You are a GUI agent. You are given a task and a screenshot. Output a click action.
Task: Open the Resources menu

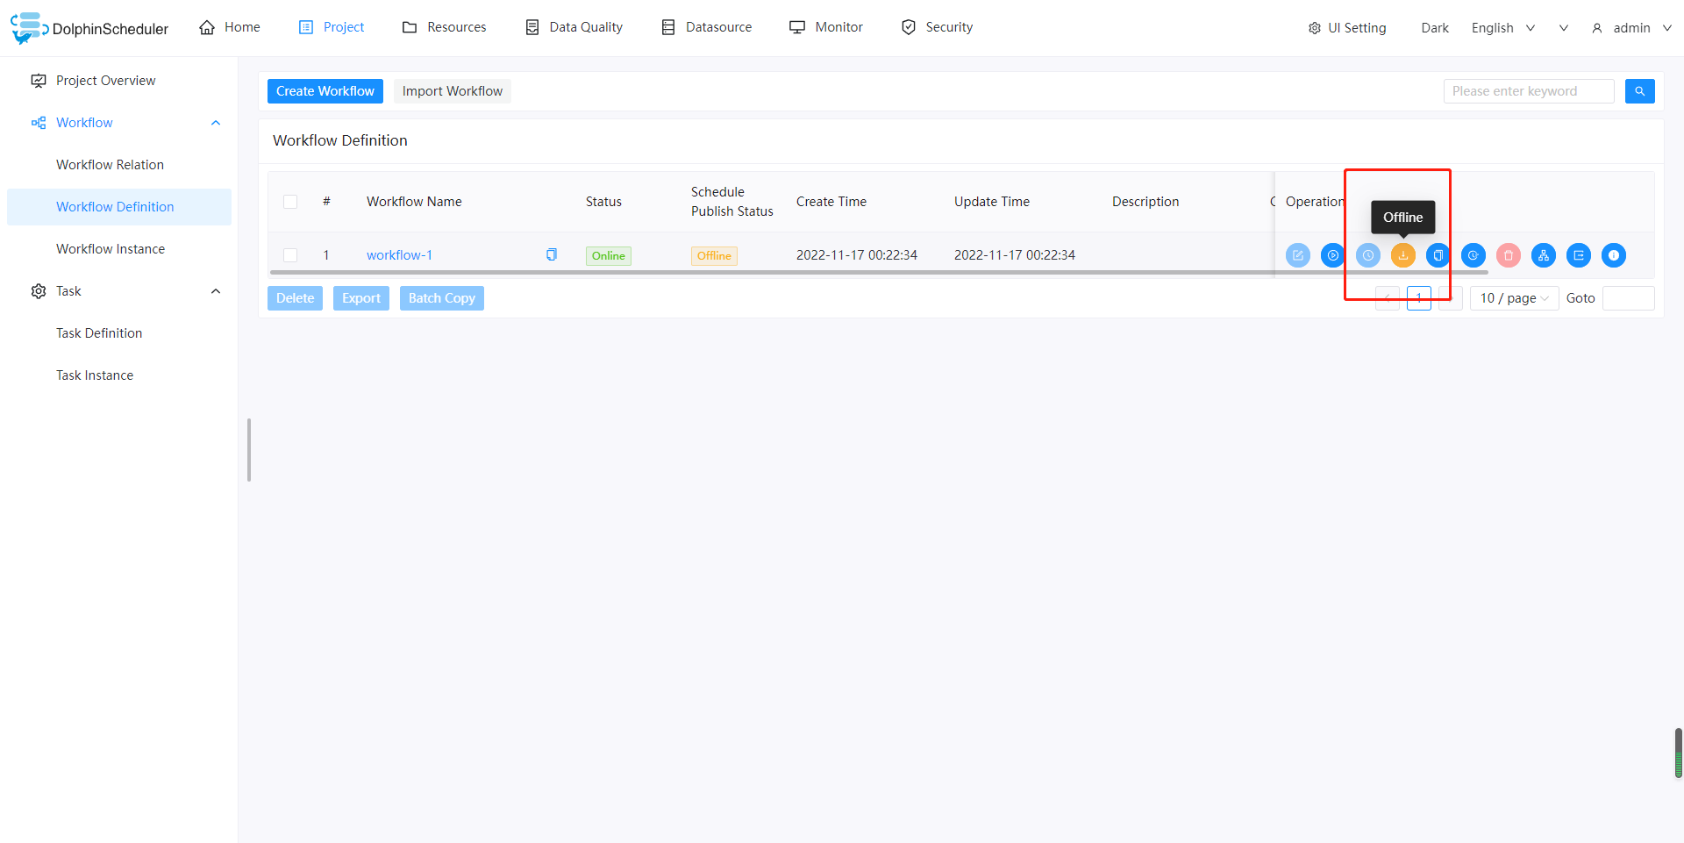(444, 27)
